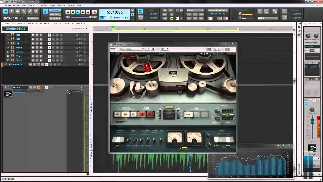The image size is (323, 182).
Task: Select the Edit tool in toolbar
Action: click(24, 11)
